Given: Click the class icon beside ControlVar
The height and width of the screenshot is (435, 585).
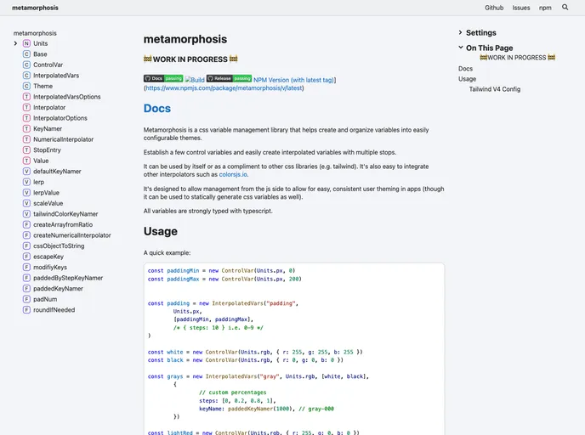Looking at the screenshot, I should tap(26, 65).
